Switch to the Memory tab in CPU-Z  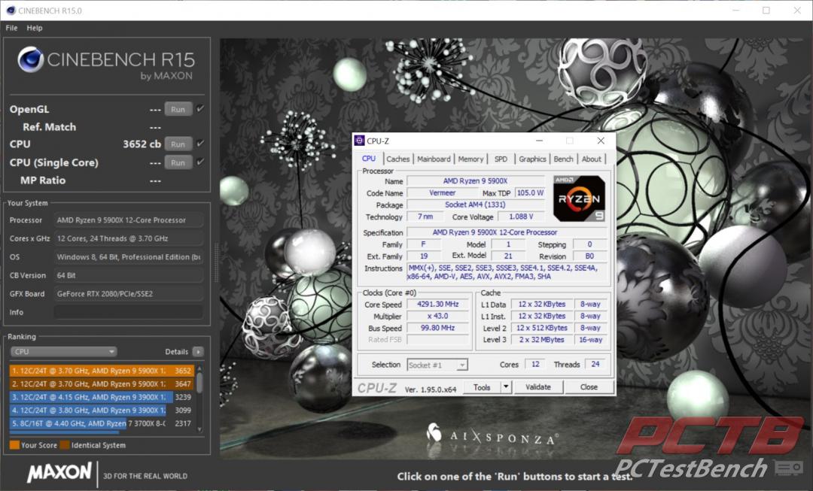(x=470, y=159)
